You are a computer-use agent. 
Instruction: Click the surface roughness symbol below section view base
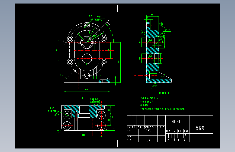tap(154, 85)
